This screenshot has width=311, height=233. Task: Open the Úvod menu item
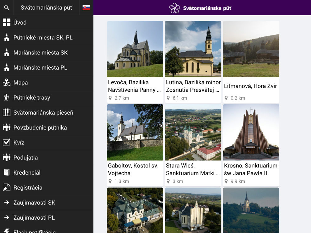[x=47, y=22]
